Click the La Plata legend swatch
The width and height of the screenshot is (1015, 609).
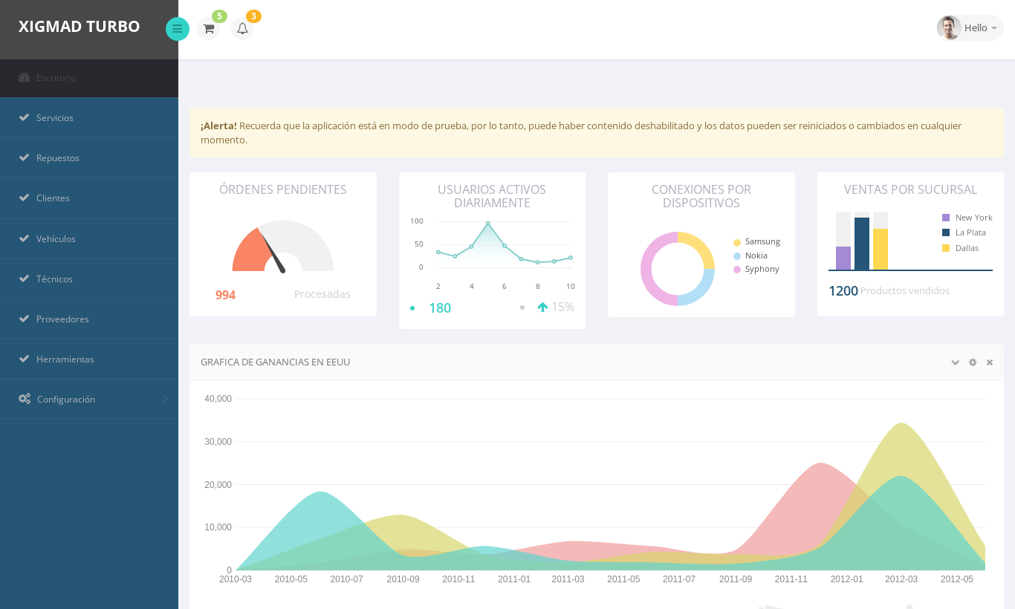[946, 232]
